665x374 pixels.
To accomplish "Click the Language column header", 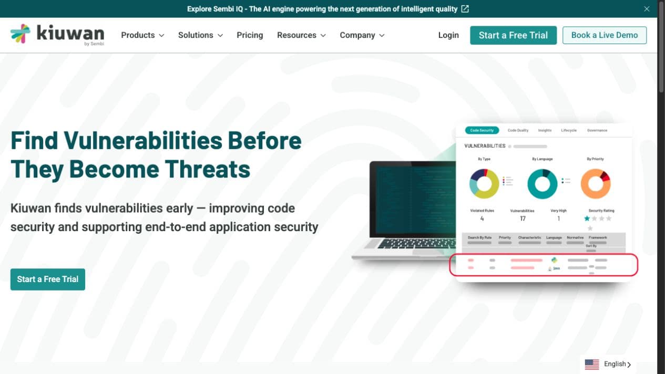I will pyautogui.click(x=554, y=237).
